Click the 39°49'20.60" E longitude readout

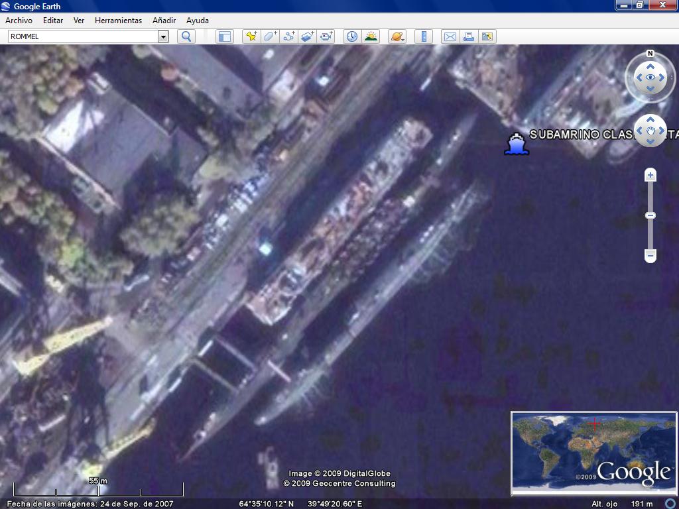point(335,504)
